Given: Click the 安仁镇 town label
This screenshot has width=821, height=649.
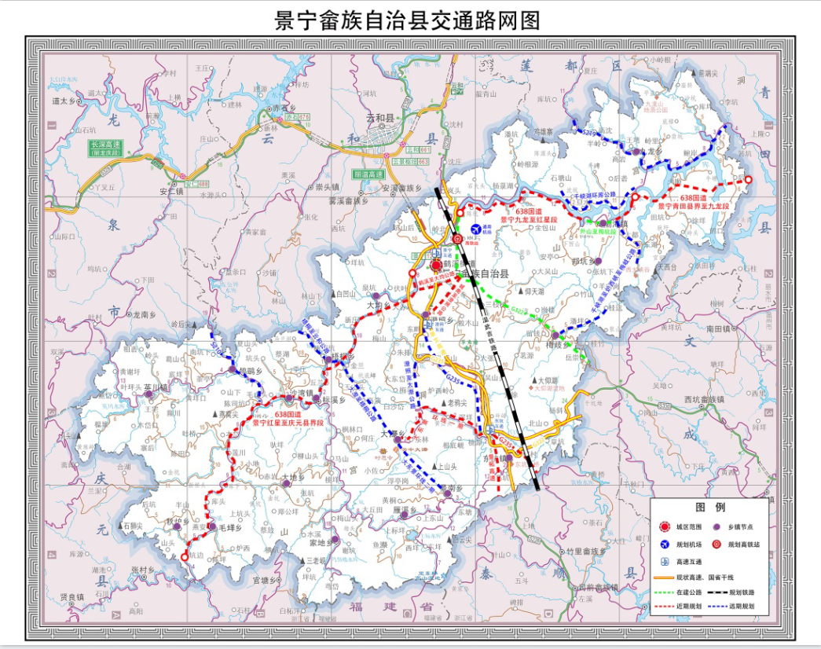Looking at the screenshot, I should coord(172,192).
